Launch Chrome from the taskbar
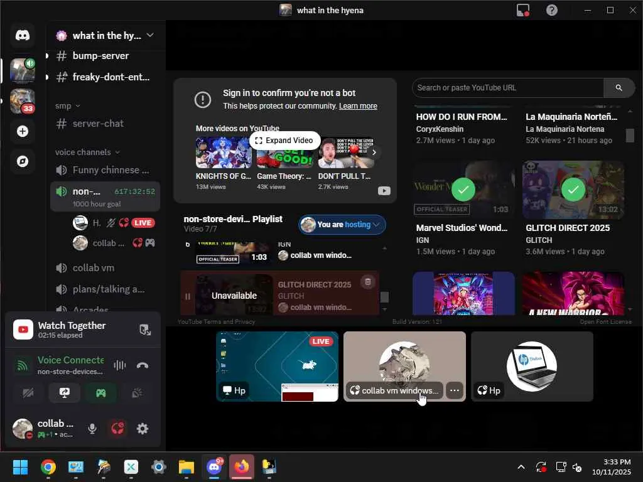The height and width of the screenshot is (482, 643). 48,467
